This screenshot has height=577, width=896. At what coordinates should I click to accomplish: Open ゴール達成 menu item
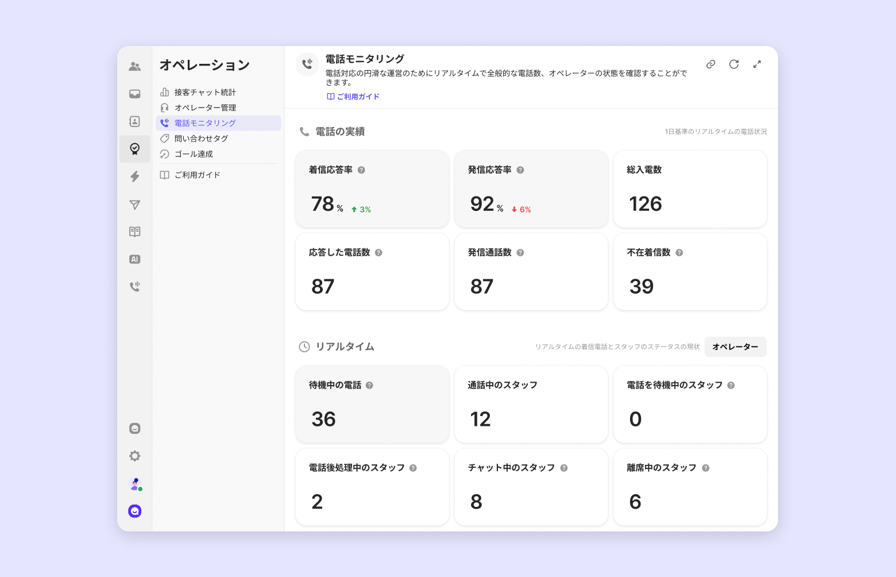(x=218, y=154)
